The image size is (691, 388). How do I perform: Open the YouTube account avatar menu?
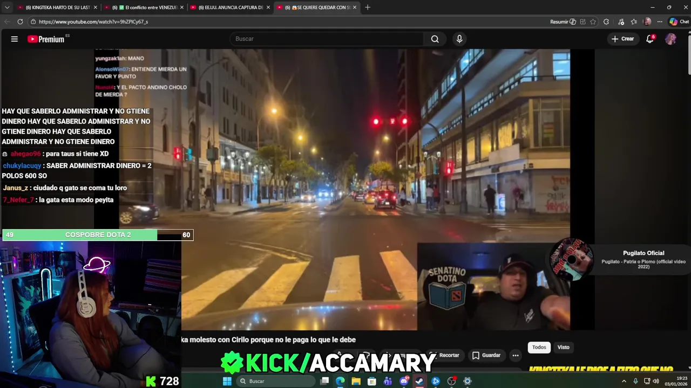click(x=670, y=39)
